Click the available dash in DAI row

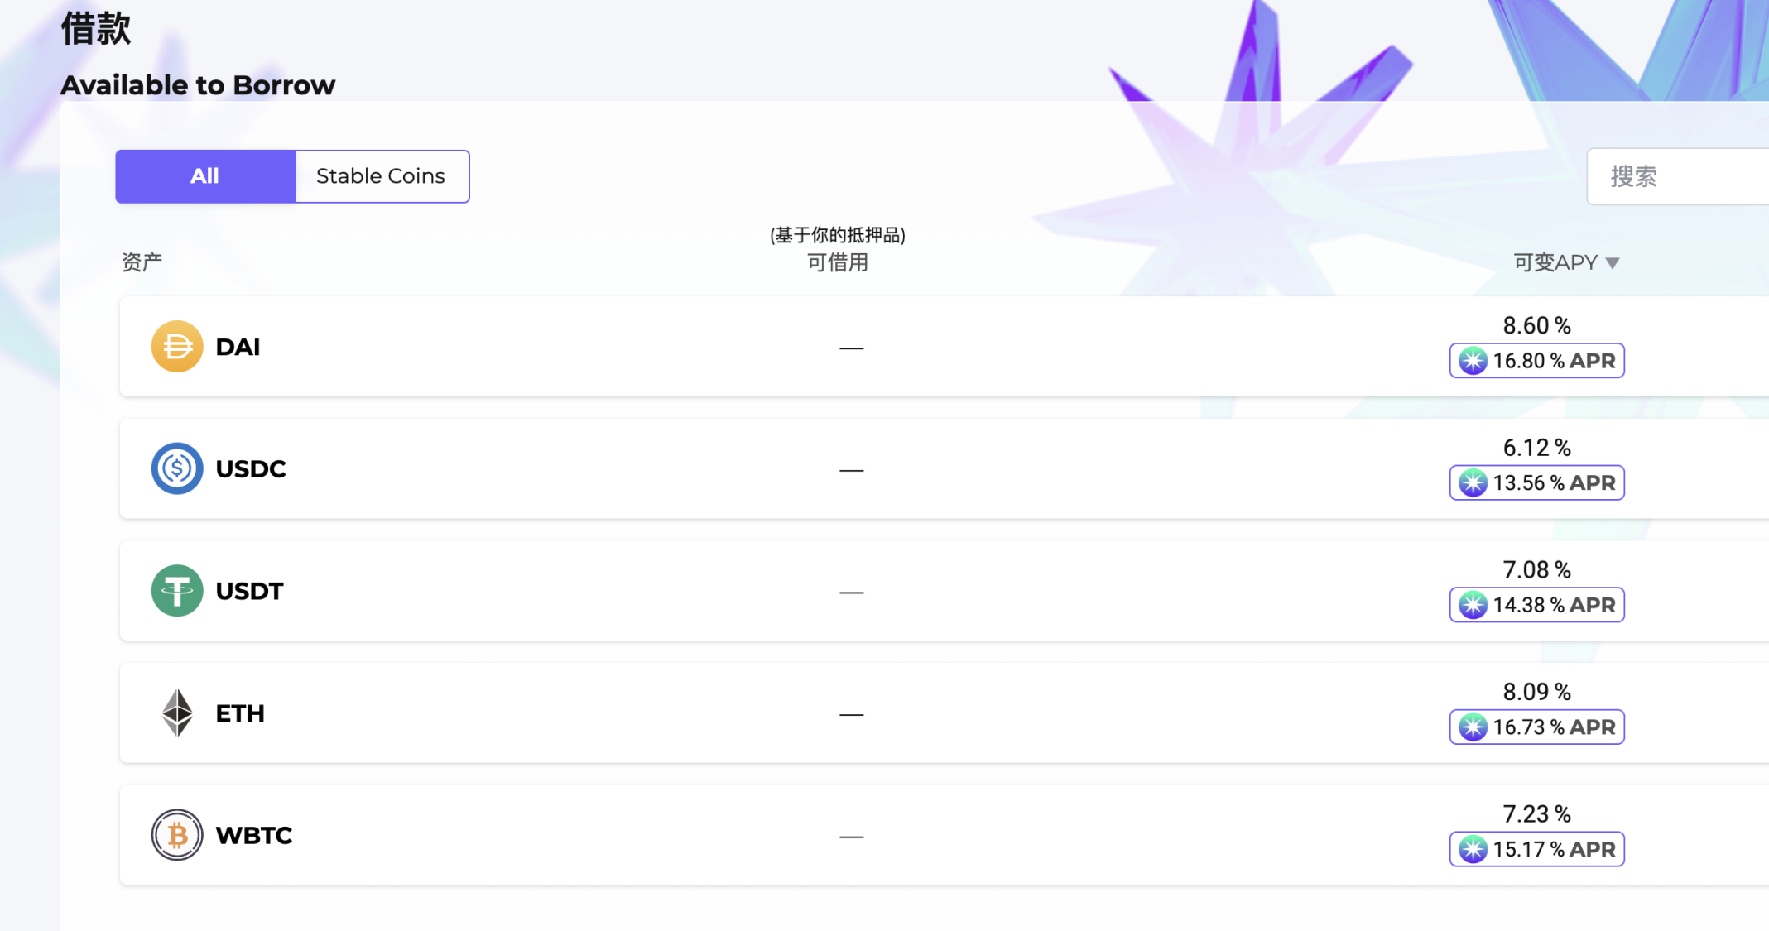(x=851, y=348)
